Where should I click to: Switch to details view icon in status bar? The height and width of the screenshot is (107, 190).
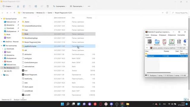coord(185,100)
